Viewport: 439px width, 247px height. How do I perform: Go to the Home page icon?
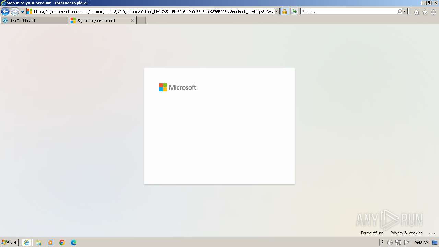click(x=416, y=12)
